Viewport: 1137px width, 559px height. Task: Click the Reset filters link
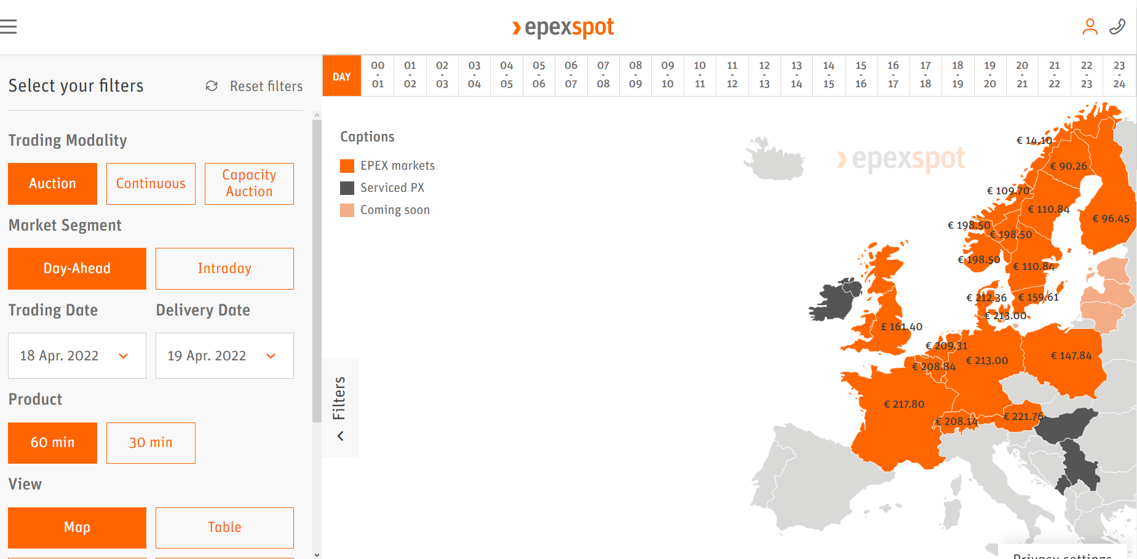click(x=266, y=86)
